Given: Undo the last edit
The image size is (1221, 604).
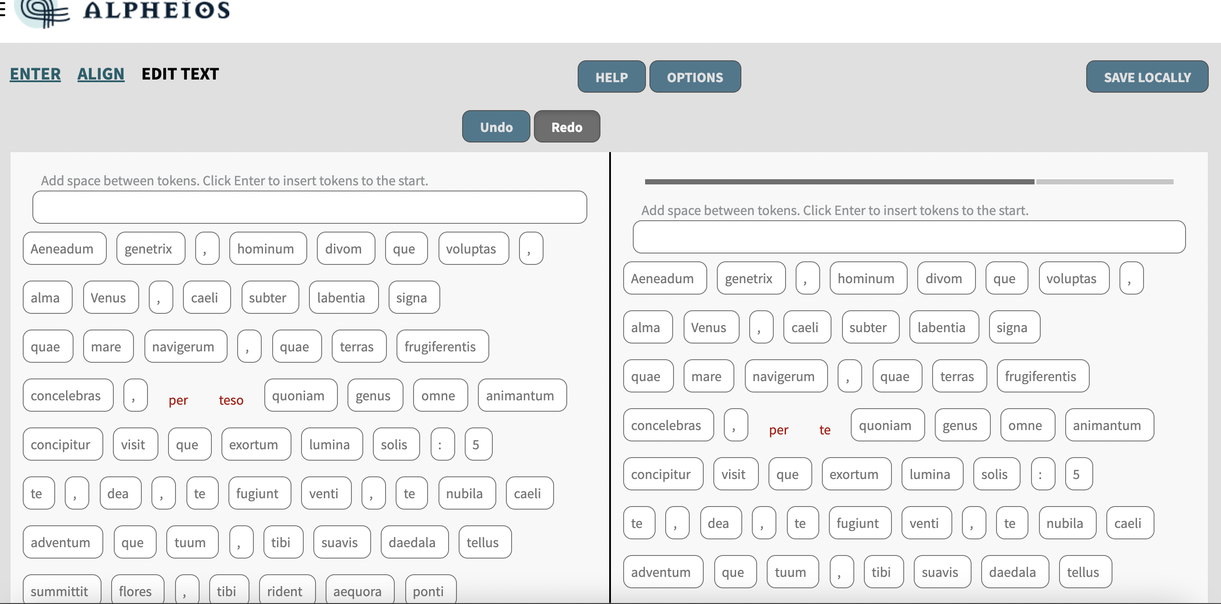Looking at the screenshot, I should click(496, 126).
